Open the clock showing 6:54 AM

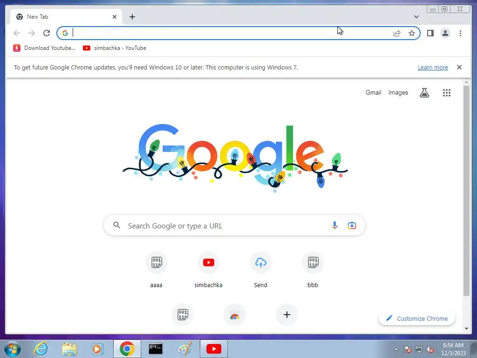click(453, 349)
